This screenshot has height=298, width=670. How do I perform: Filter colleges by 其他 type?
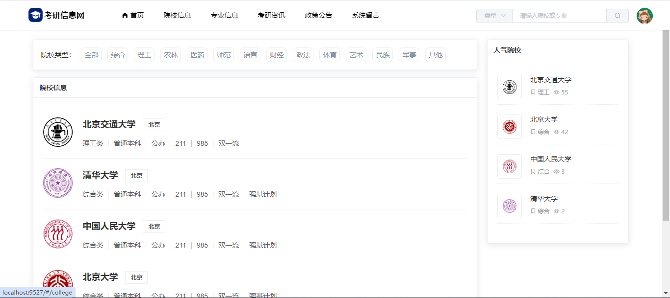click(x=436, y=55)
